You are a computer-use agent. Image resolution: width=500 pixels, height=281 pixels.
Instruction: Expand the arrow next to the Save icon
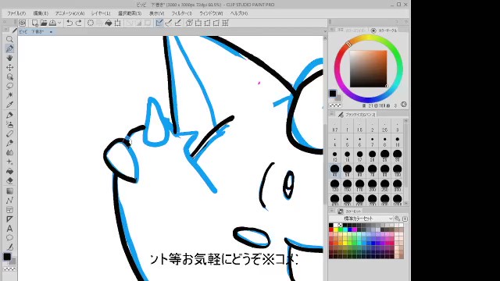[x=59, y=23]
